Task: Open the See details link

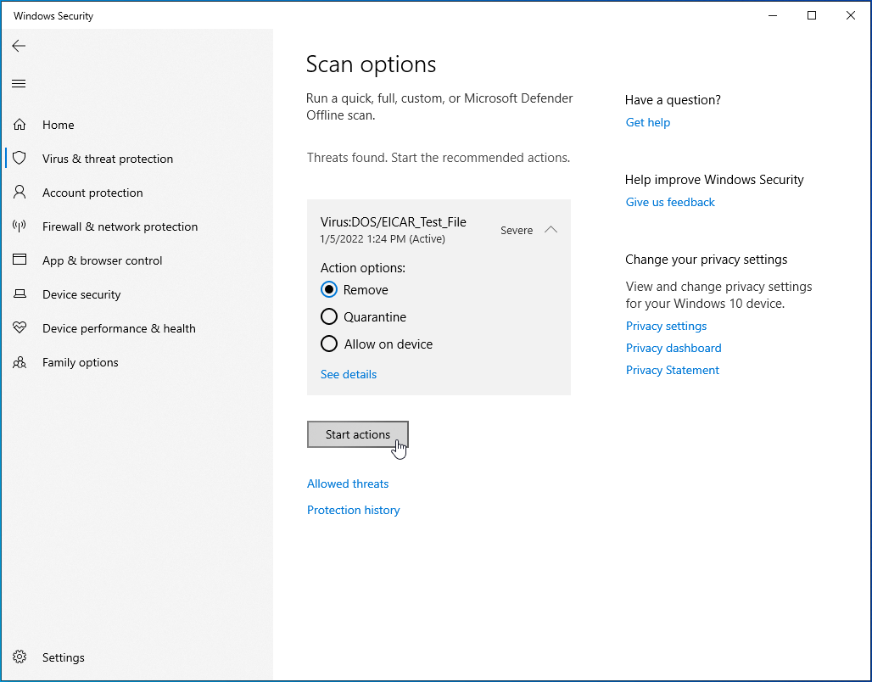Action: coord(348,374)
